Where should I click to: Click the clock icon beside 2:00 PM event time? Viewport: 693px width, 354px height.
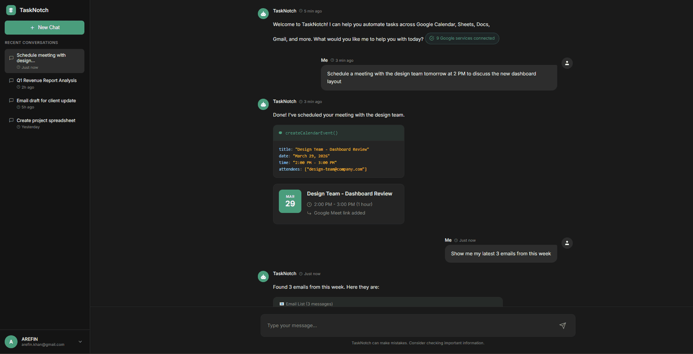(x=309, y=205)
